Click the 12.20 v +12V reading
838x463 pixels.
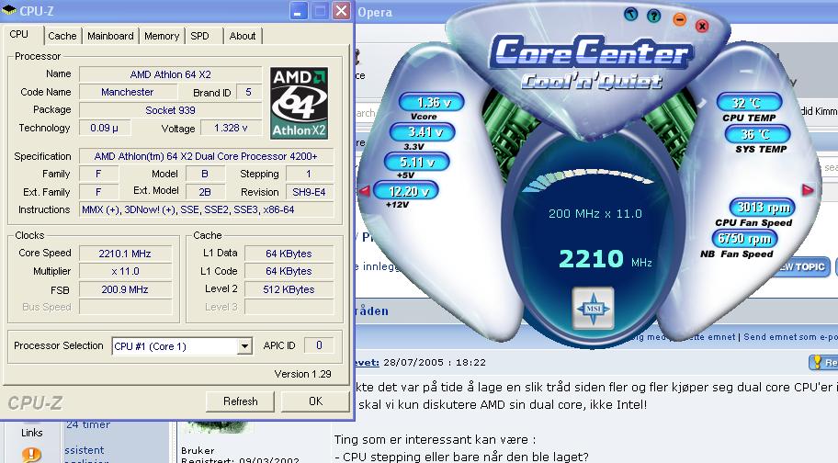(406, 191)
